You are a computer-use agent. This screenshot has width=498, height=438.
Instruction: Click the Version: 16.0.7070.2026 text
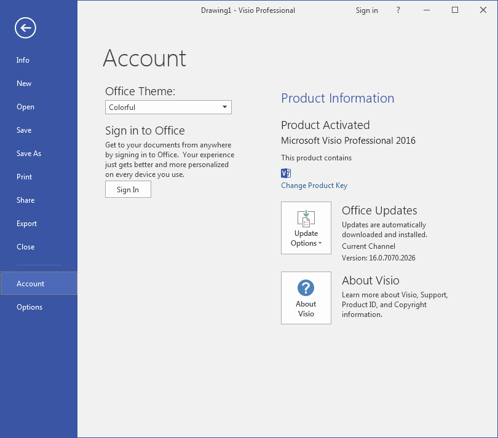(379, 258)
